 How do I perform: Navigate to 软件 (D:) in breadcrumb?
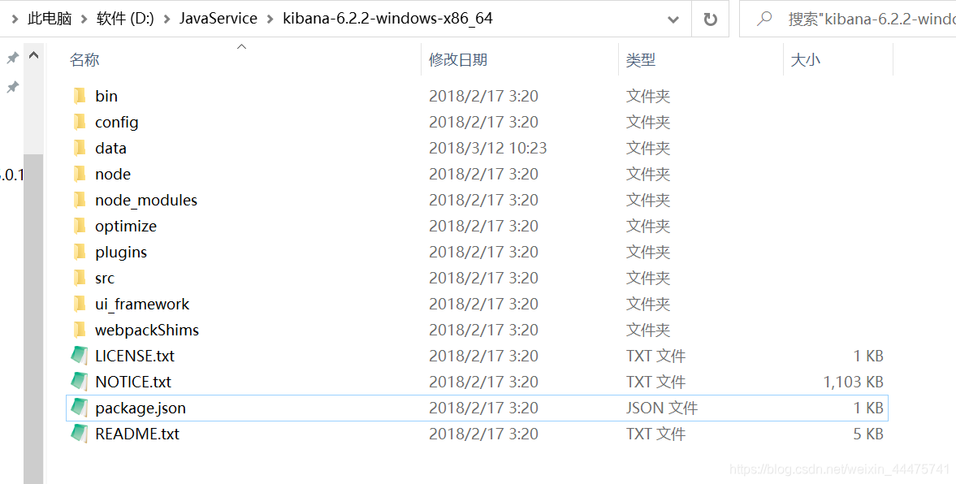(x=125, y=19)
